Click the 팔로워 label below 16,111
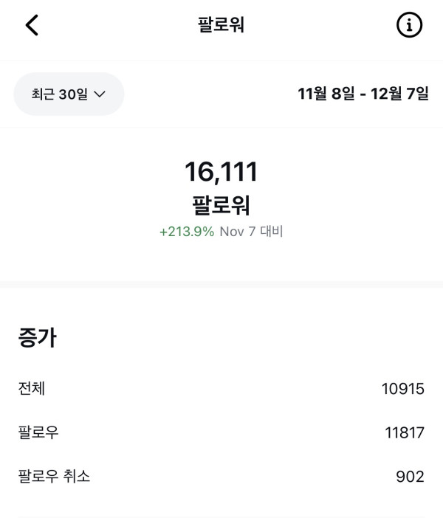 221,204
